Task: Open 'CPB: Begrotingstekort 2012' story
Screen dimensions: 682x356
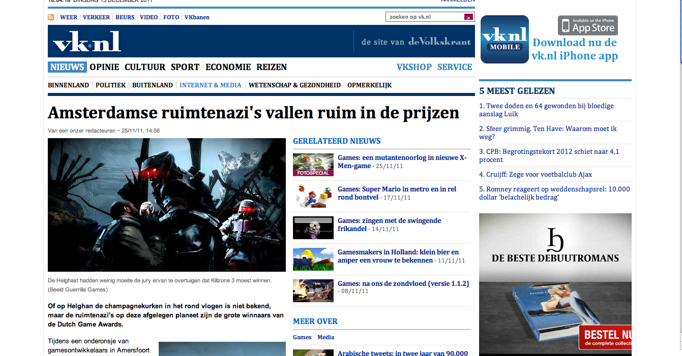Action: point(549,155)
